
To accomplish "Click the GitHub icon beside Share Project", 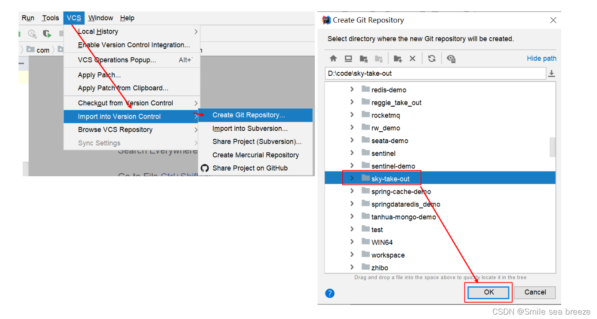I will coord(204,168).
